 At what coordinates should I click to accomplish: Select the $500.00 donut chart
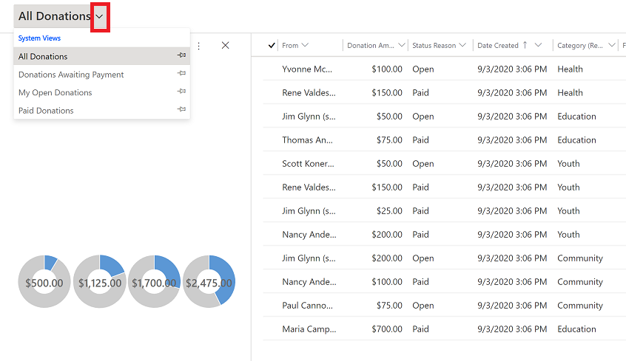click(x=44, y=282)
